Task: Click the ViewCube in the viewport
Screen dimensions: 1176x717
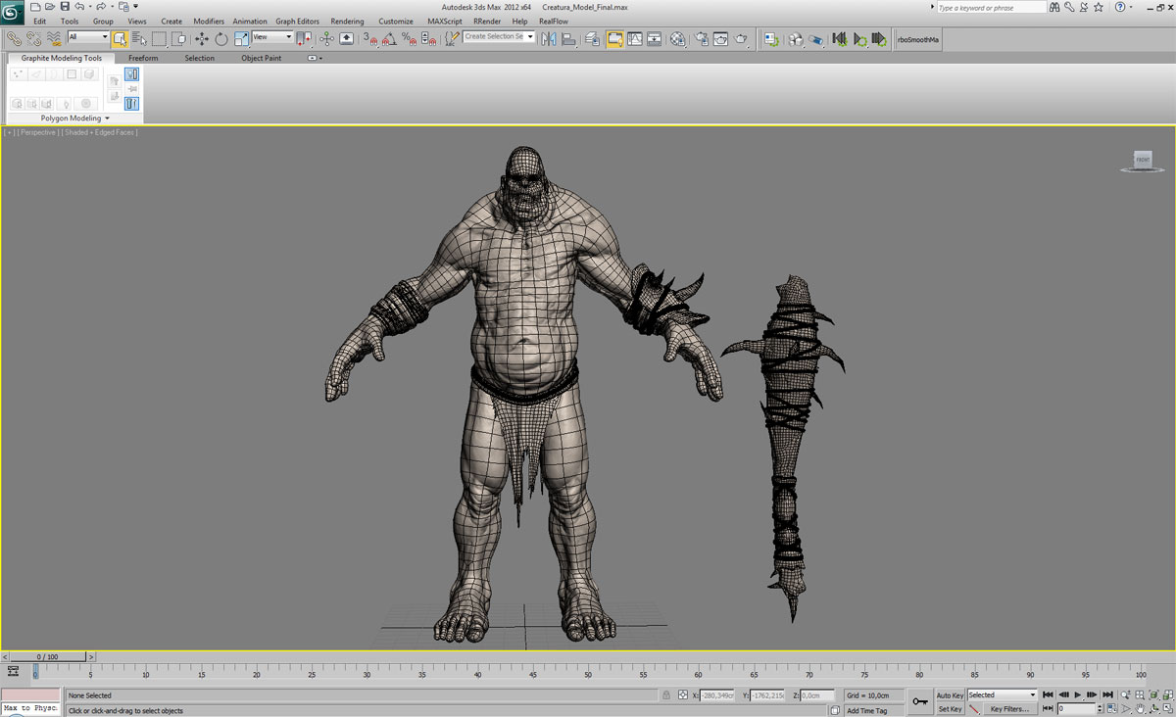Action: tap(1143, 160)
